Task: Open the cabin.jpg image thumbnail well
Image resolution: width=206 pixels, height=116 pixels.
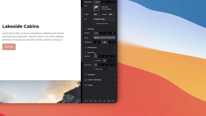Action: (x=96, y=8)
